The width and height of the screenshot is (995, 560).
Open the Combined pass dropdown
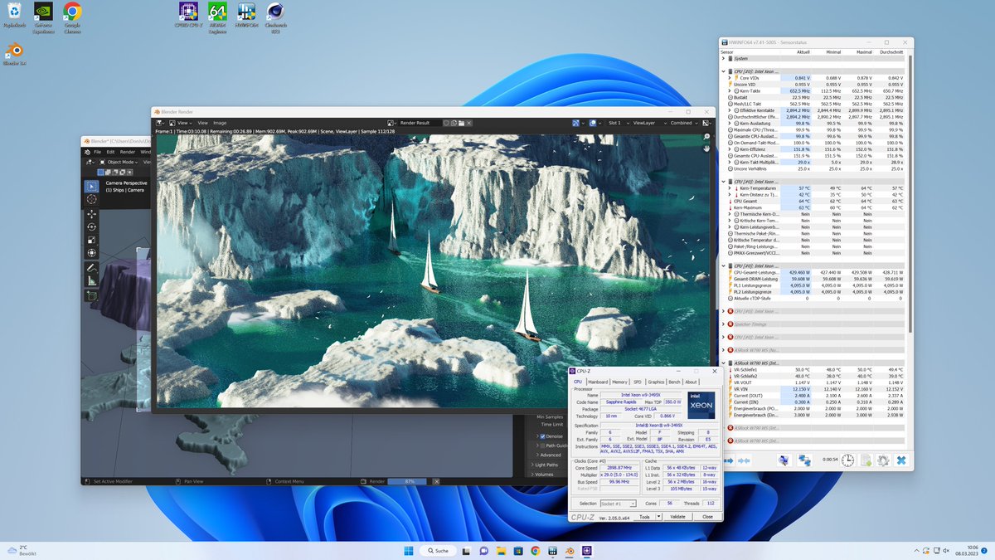(x=683, y=123)
